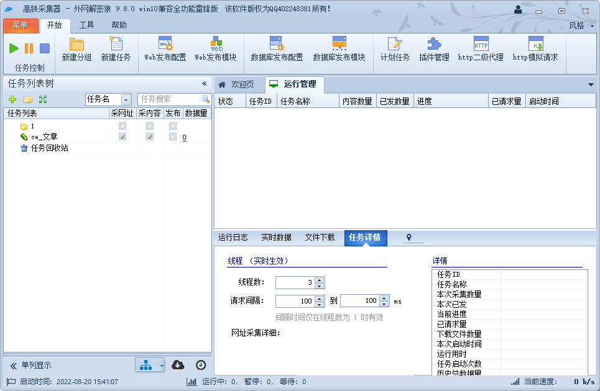Select 任务回收站 in task tree
The width and height of the screenshot is (600, 391).
tap(49, 148)
